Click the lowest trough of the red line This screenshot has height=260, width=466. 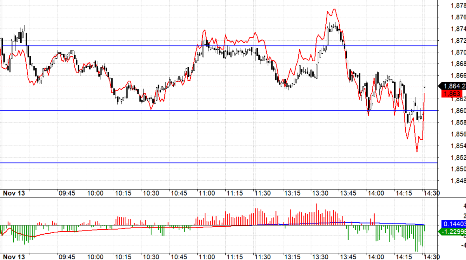coord(417,152)
